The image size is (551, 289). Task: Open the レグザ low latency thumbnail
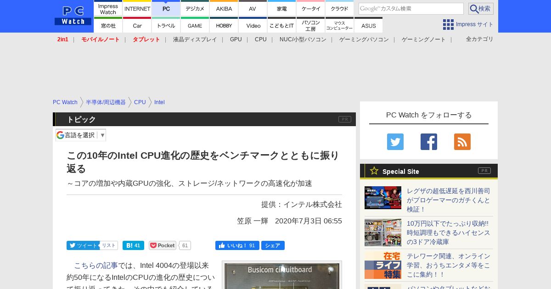coord(383,198)
